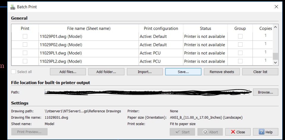
Task: Open Help with the question mark button
Action: coord(265,132)
